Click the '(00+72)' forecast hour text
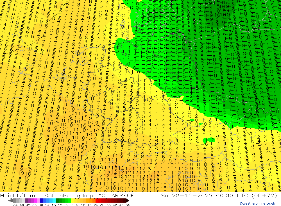This screenshot has width=281, height=206. coord(264,196)
